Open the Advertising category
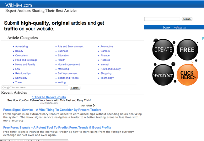This screenshot has height=141, width=204. [x=21, y=46]
